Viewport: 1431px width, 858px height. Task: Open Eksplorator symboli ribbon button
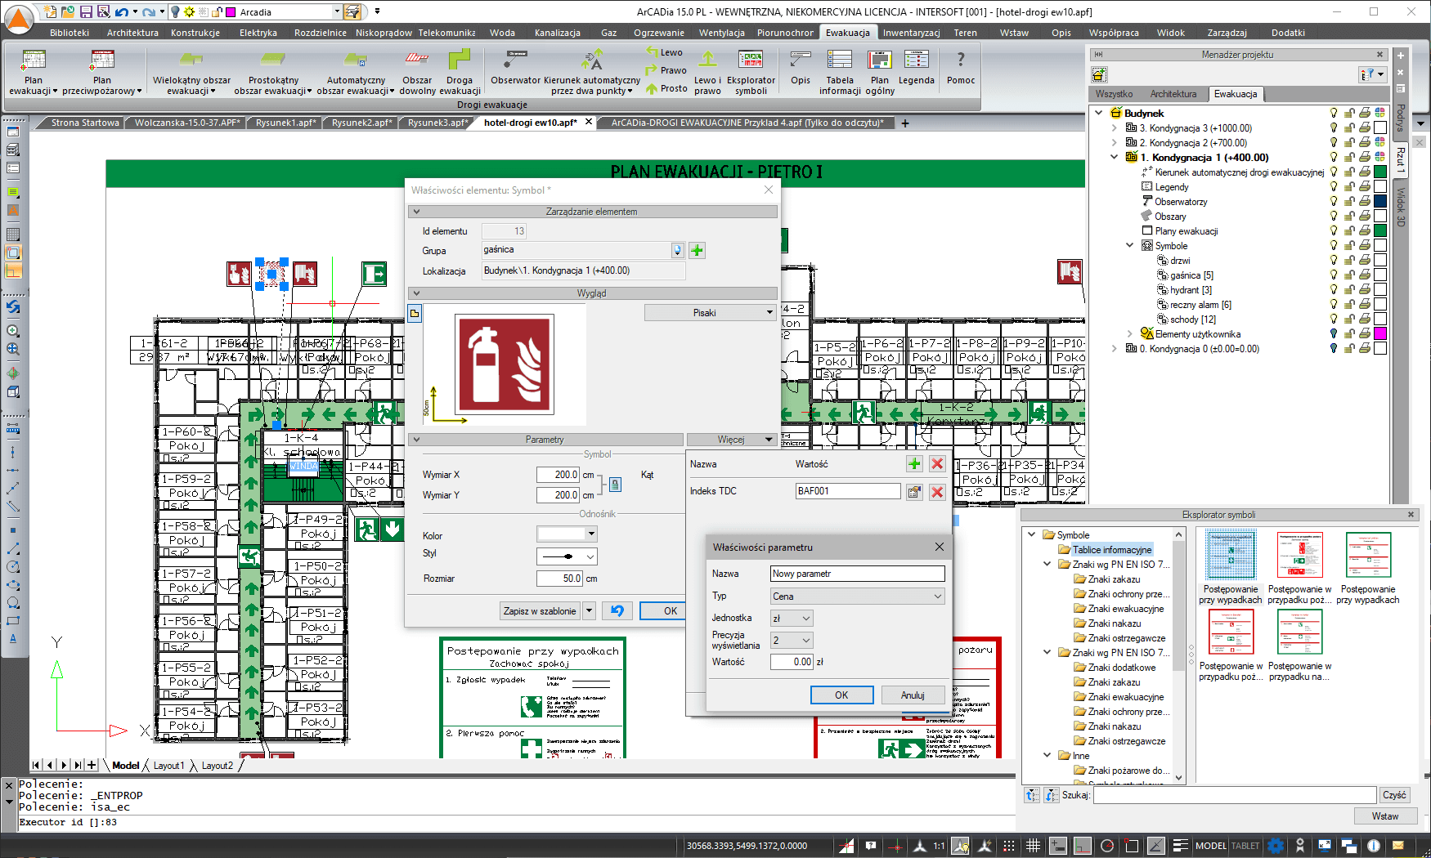(x=751, y=72)
